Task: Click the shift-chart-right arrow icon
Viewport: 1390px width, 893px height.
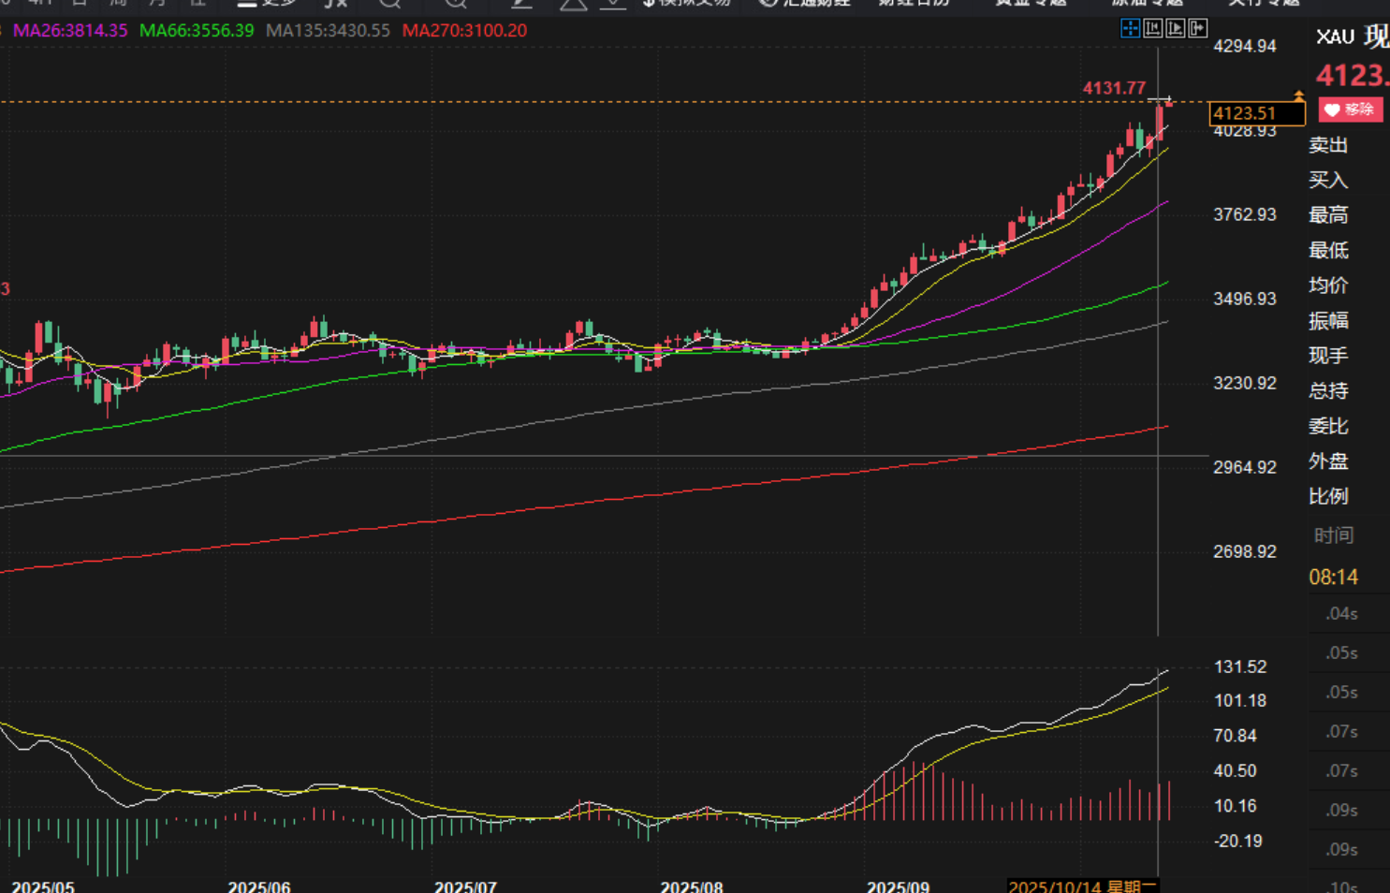Action: coord(1198,29)
